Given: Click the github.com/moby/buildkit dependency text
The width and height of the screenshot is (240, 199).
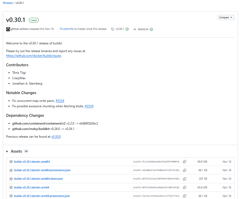Looking at the screenshot, I should [31, 129].
